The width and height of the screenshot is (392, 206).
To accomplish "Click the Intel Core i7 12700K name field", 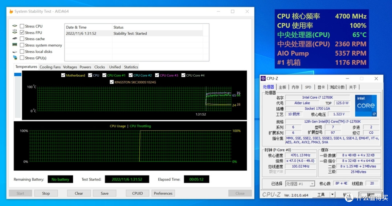I will pyautogui.click(x=318, y=97).
